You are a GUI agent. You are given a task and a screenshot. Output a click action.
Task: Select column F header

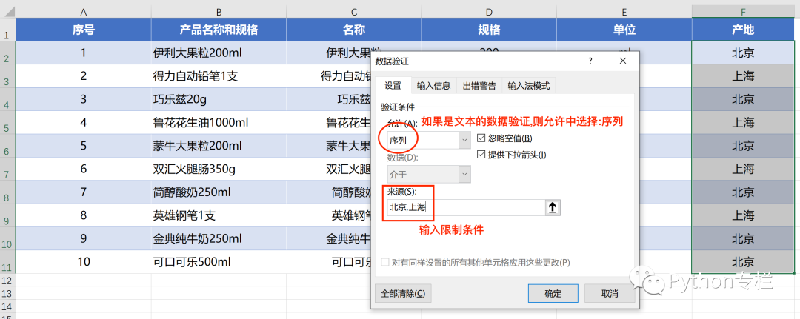[x=743, y=11]
